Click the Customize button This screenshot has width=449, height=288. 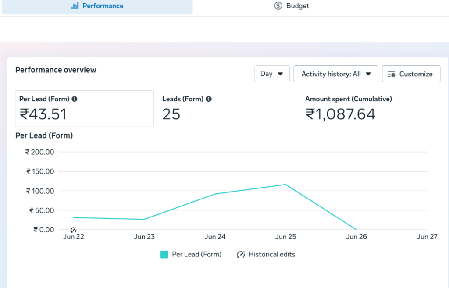[411, 74]
